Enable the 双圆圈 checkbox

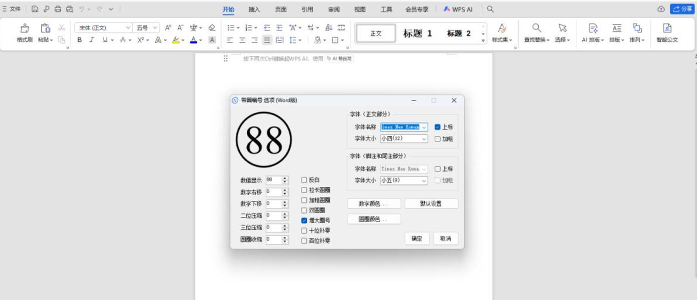point(304,210)
